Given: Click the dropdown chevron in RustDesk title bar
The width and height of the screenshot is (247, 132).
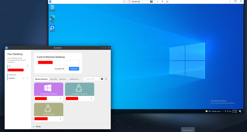Looking at the screenshot, I should [x=103, y=48].
